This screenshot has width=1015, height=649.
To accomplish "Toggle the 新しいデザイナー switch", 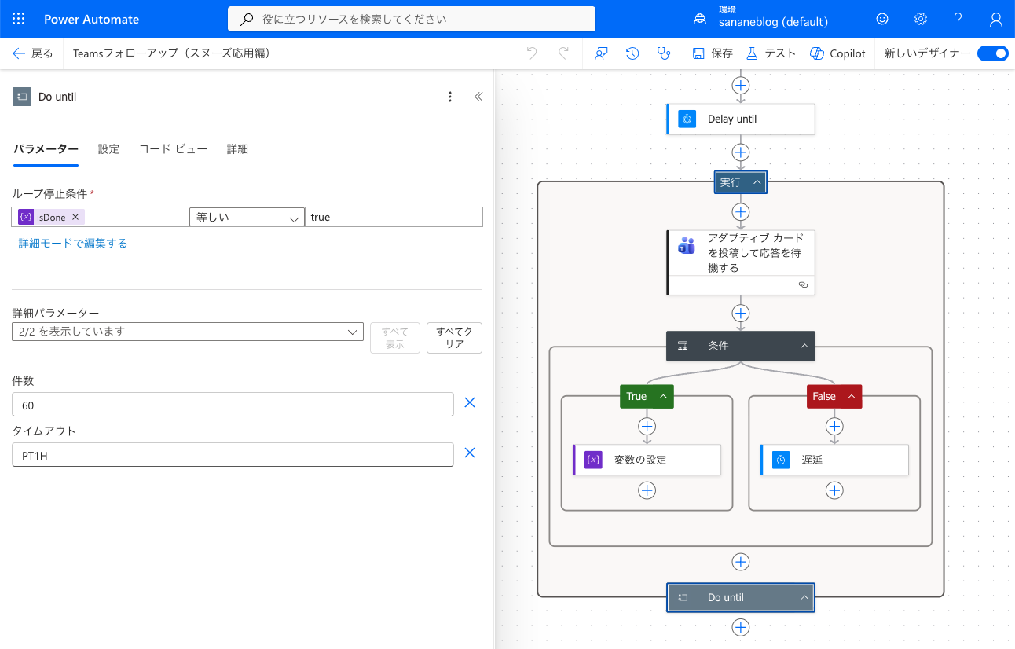I will pos(993,53).
